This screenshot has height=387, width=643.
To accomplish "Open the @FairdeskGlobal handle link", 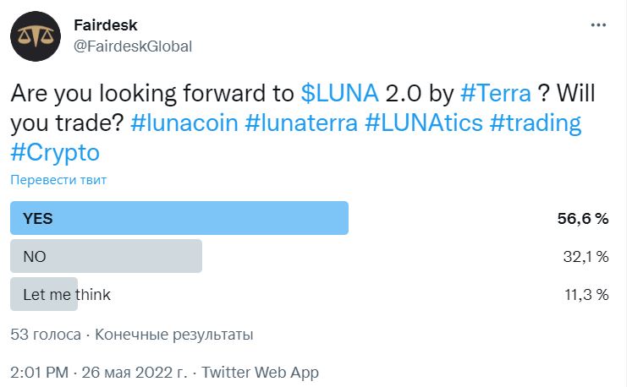I will 133,46.
